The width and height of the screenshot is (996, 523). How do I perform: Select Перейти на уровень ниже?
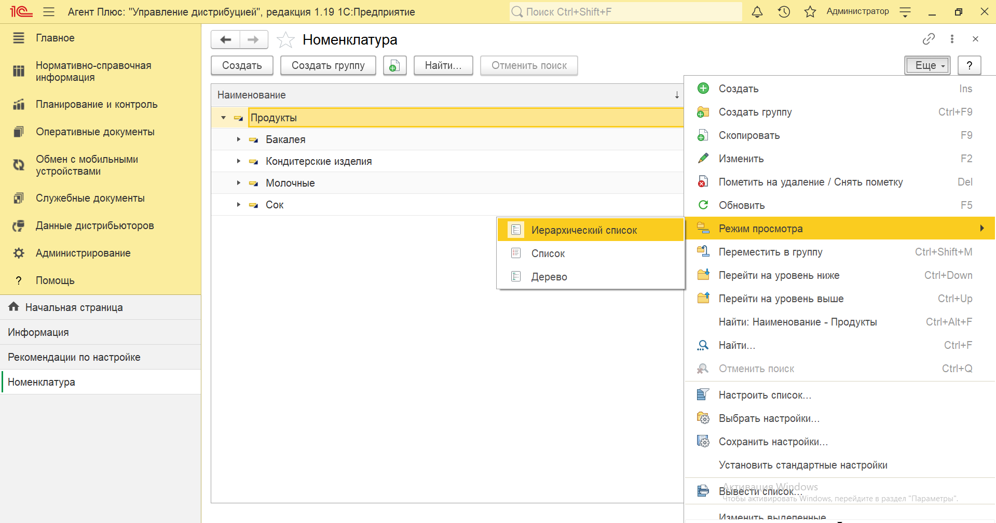(840, 275)
